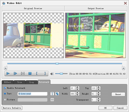Browse for watermark picture file
Image resolution: width=129 pixels, height=112 pixels.
[x=52, y=100]
